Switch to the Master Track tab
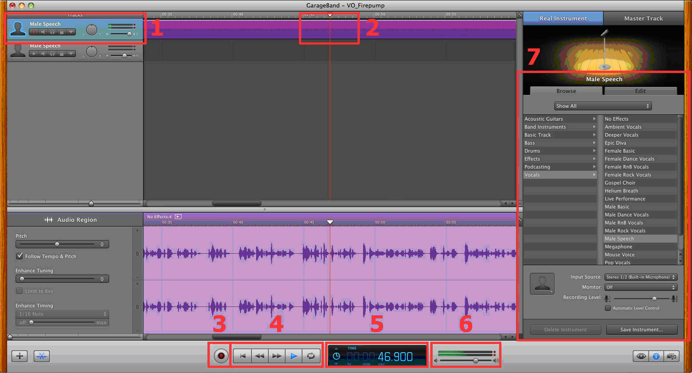The width and height of the screenshot is (692, 373). [x=643, y=18]
